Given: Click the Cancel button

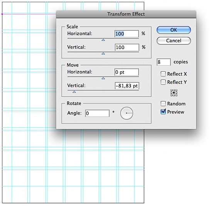Looking at the screenshot, I should (x=173, y=41).
